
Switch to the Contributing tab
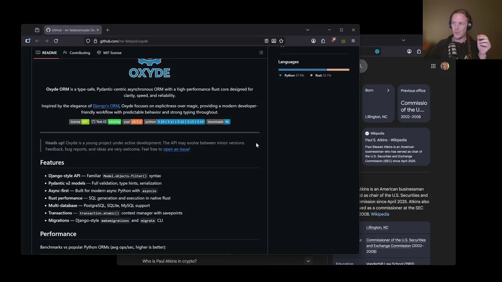tap(76, 52)
